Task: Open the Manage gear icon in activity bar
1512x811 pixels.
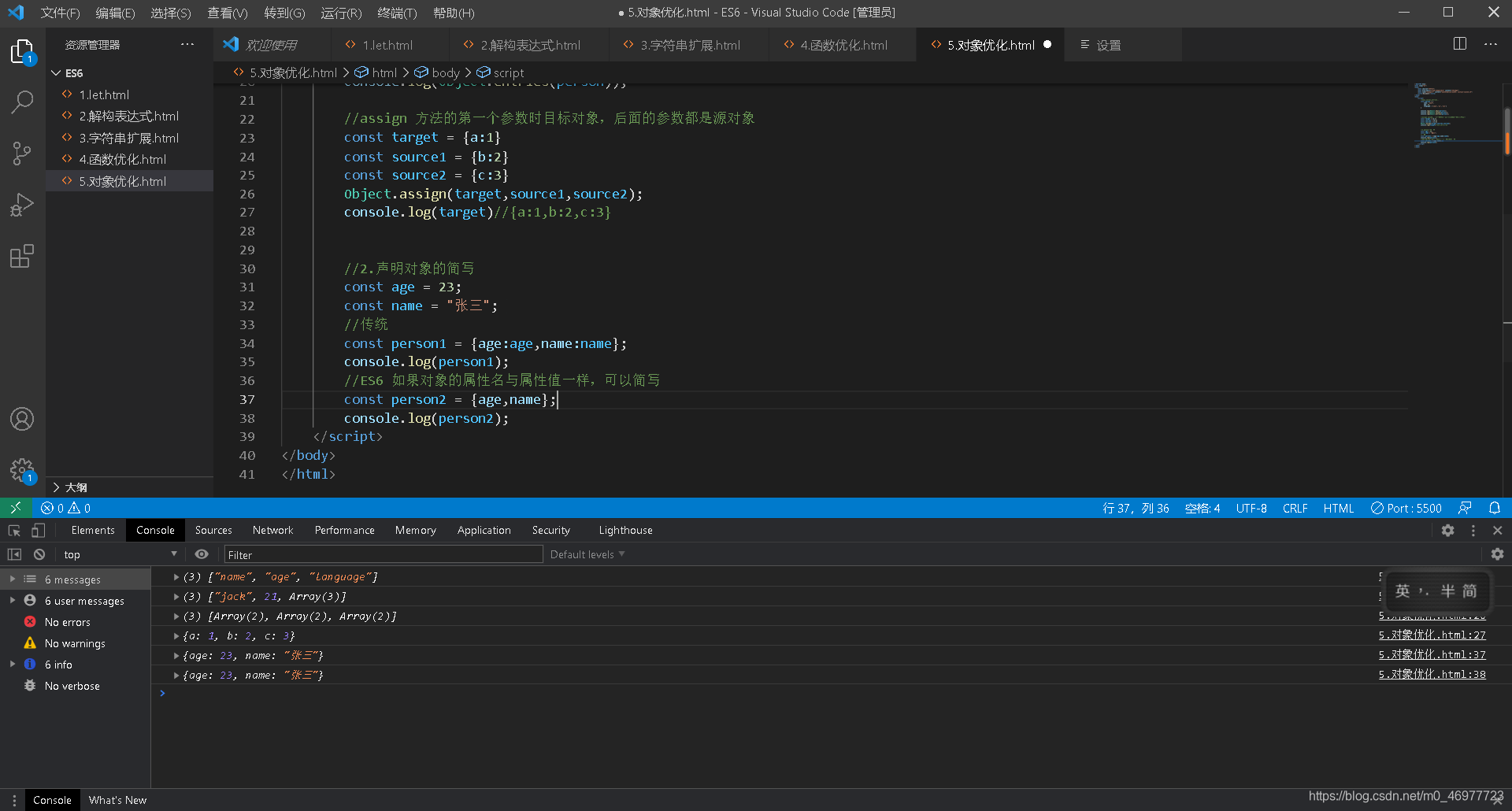Action: point(22,471)
